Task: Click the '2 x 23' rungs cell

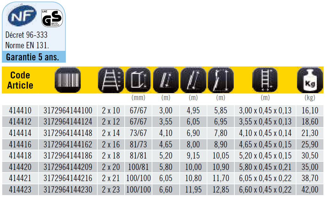Action: pos(111,190)
